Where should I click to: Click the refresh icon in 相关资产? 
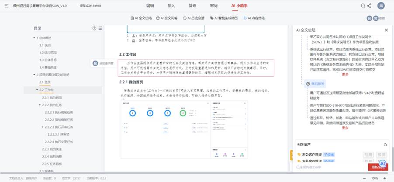[x=385, y=145]
